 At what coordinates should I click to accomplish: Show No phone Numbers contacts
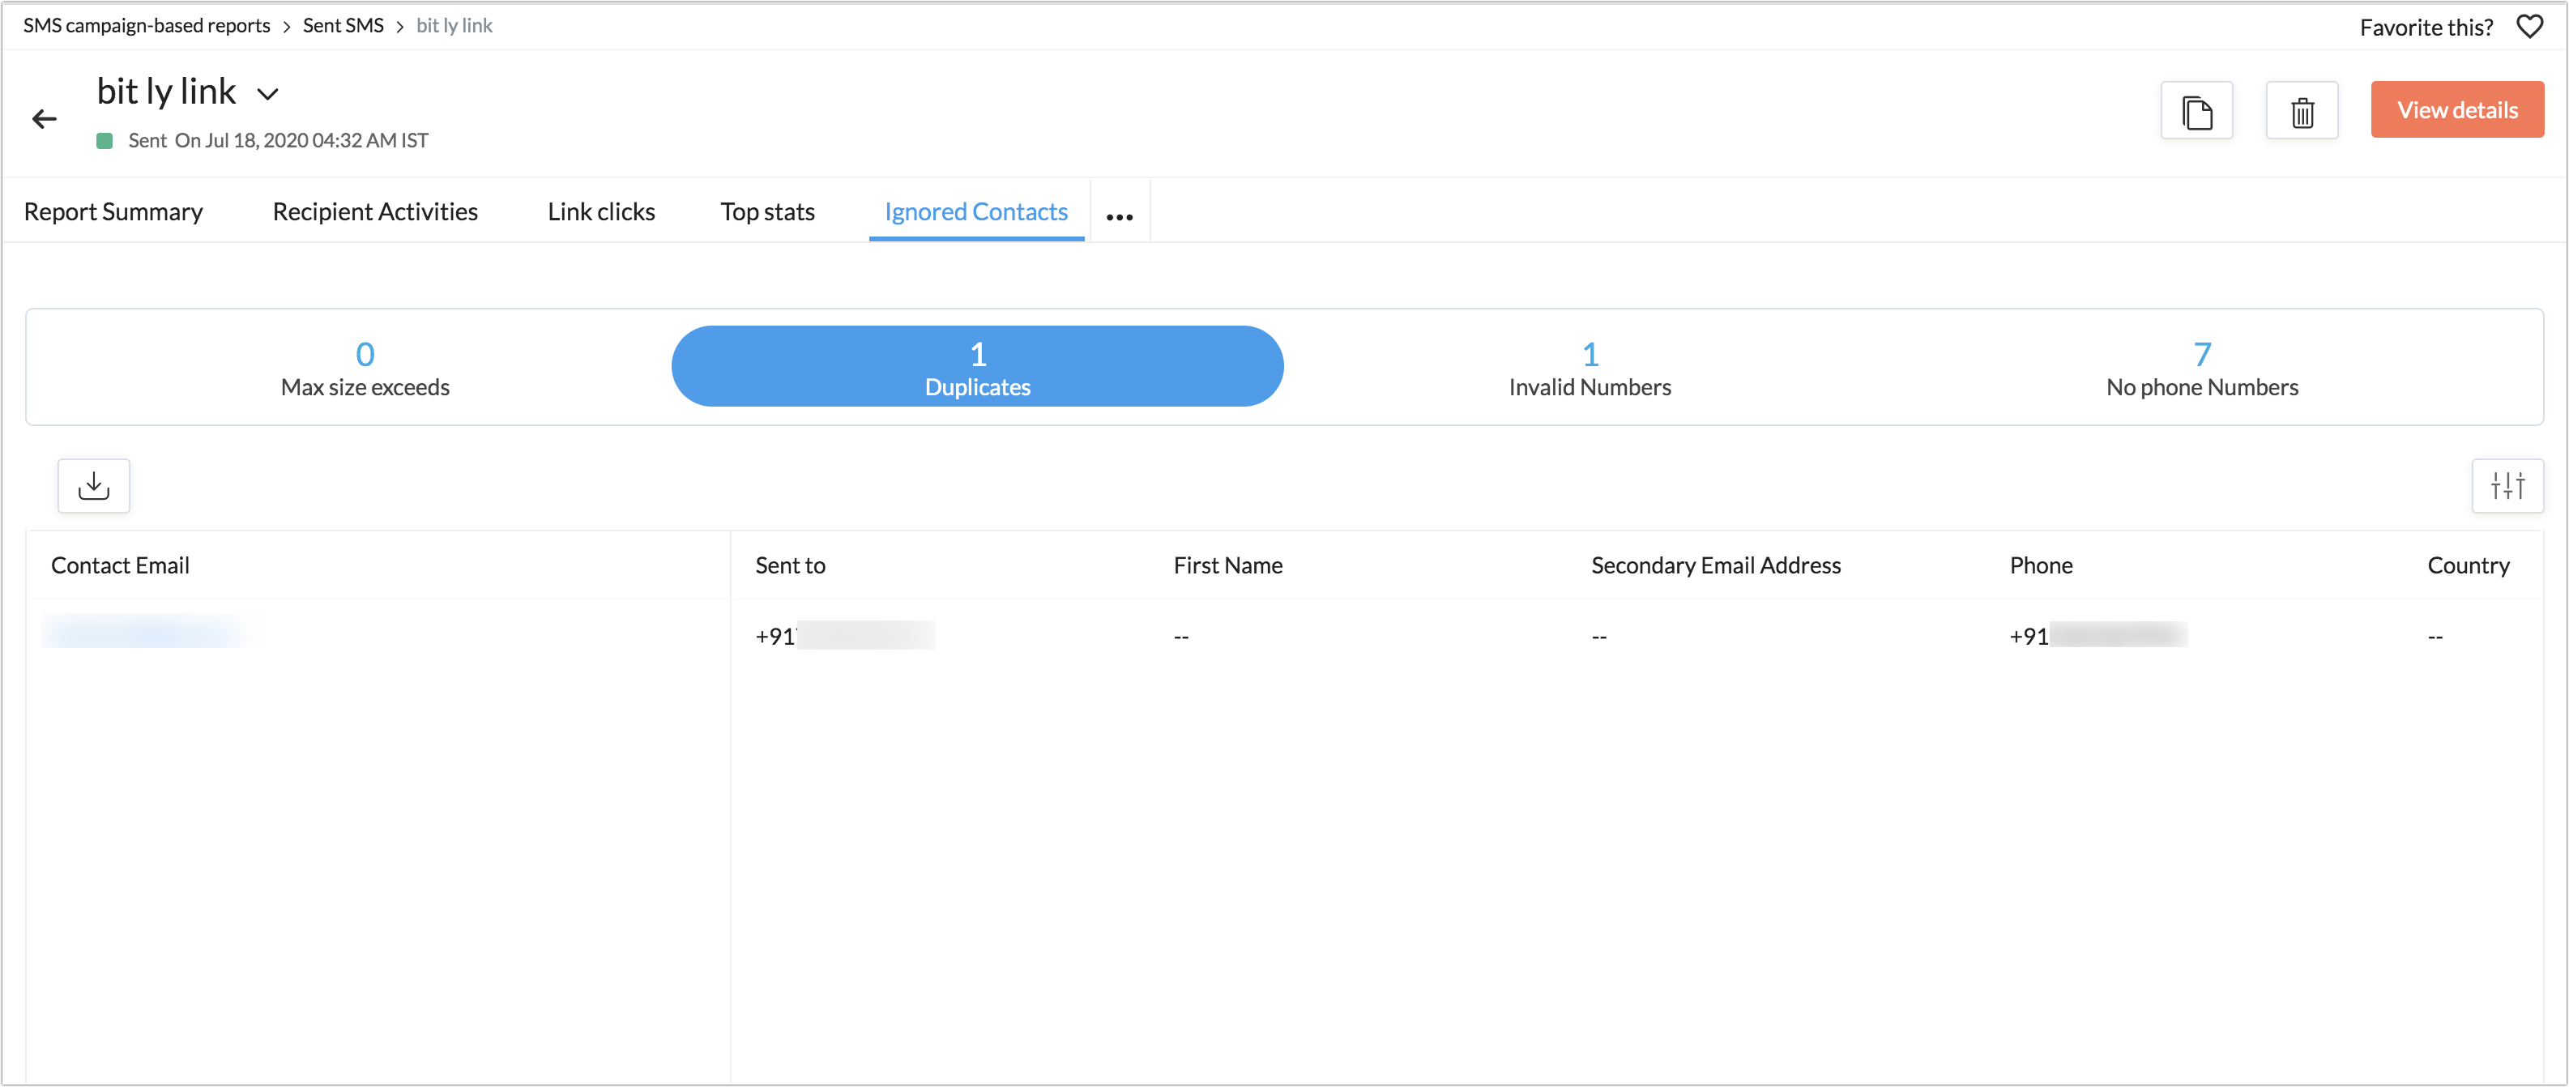click(x=2202, y=368)
